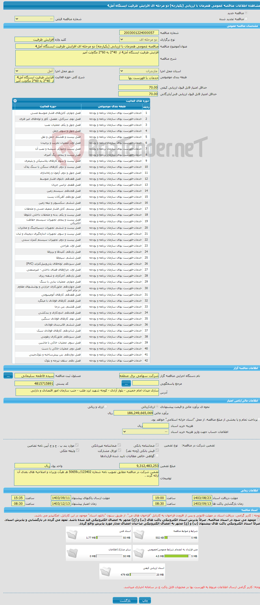Open the نوع برگزاری dropdown
Viewport: 260px width, 605px height.
(139, 39)
